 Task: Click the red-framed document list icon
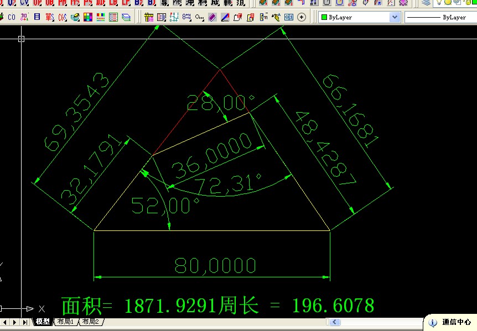[162, 17]
